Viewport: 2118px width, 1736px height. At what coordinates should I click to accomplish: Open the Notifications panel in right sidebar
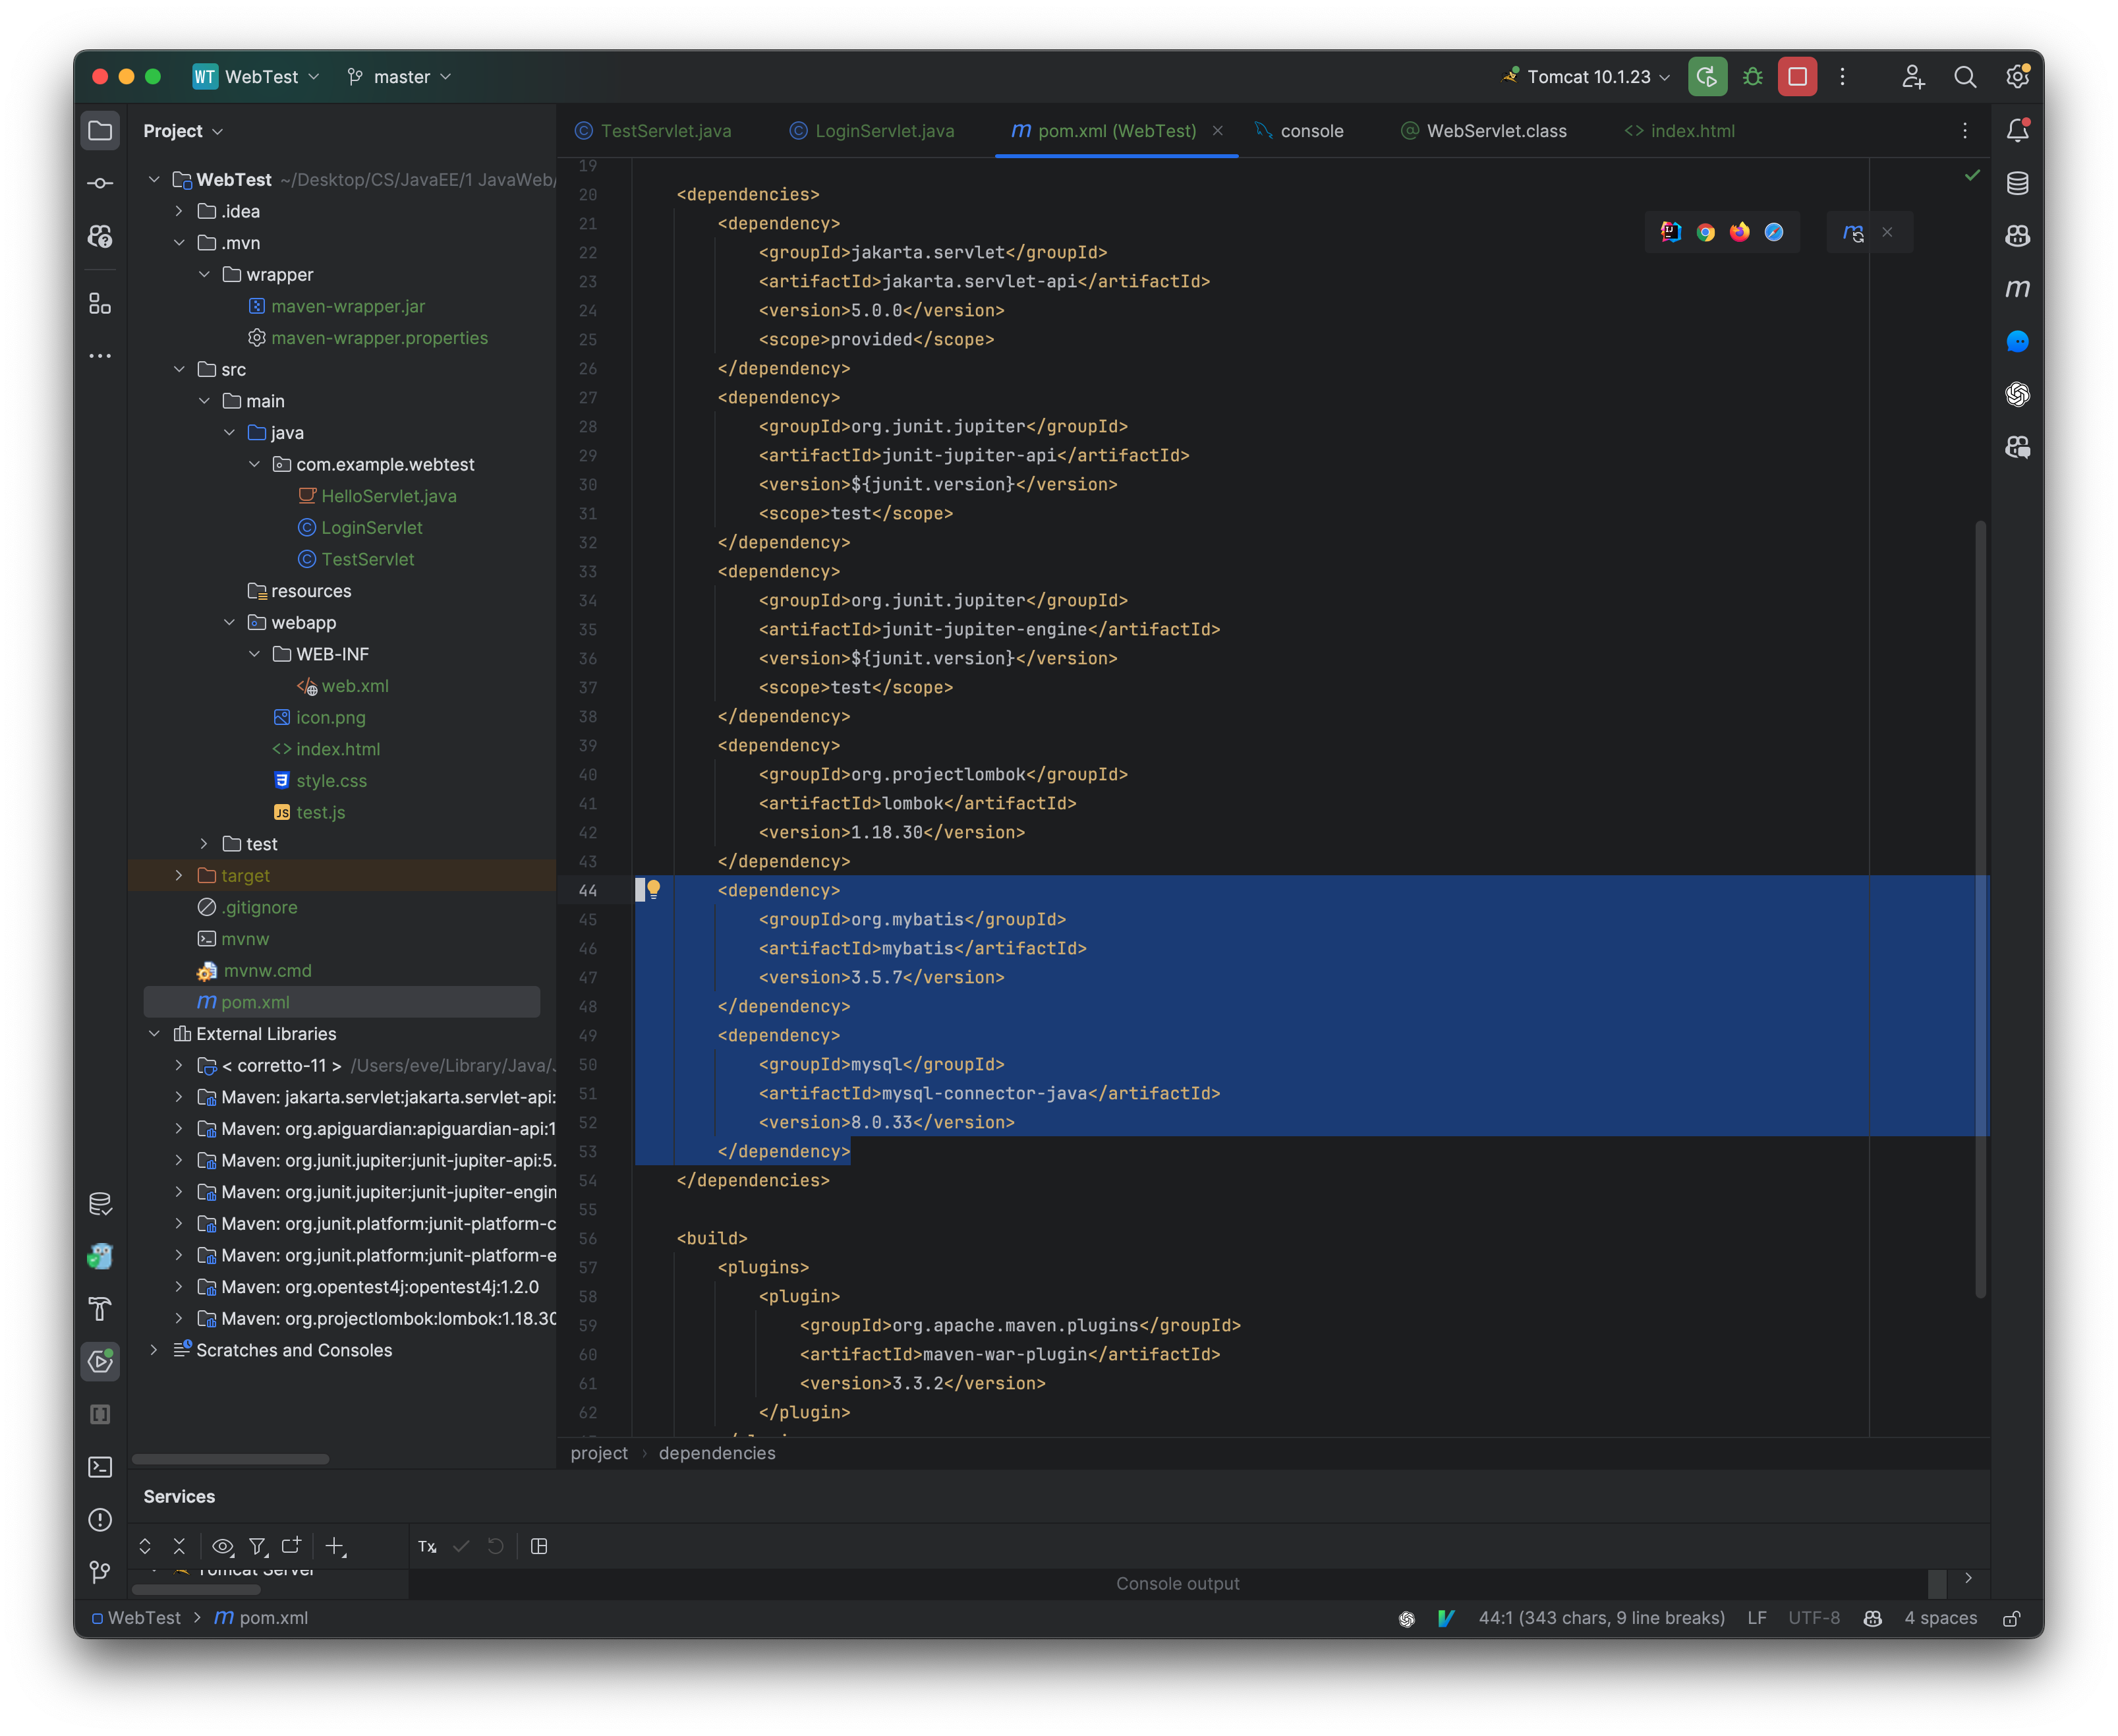2018,130
